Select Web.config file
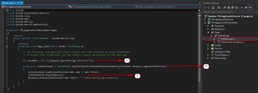Screen dimensions: 258x93 point(220,58)
